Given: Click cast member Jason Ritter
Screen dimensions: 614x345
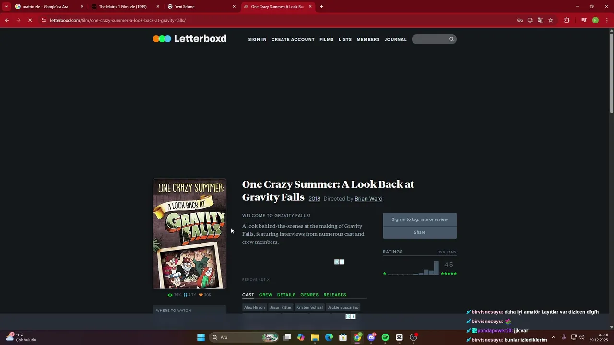Looking at the screenshot, I should click(281, 307).
